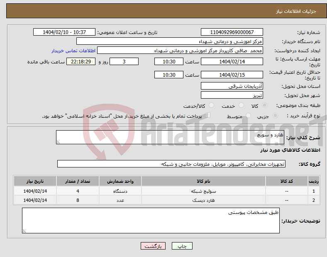
Task: Click quantity cell 4 in the switch row
Action: [x=78, y=191]
